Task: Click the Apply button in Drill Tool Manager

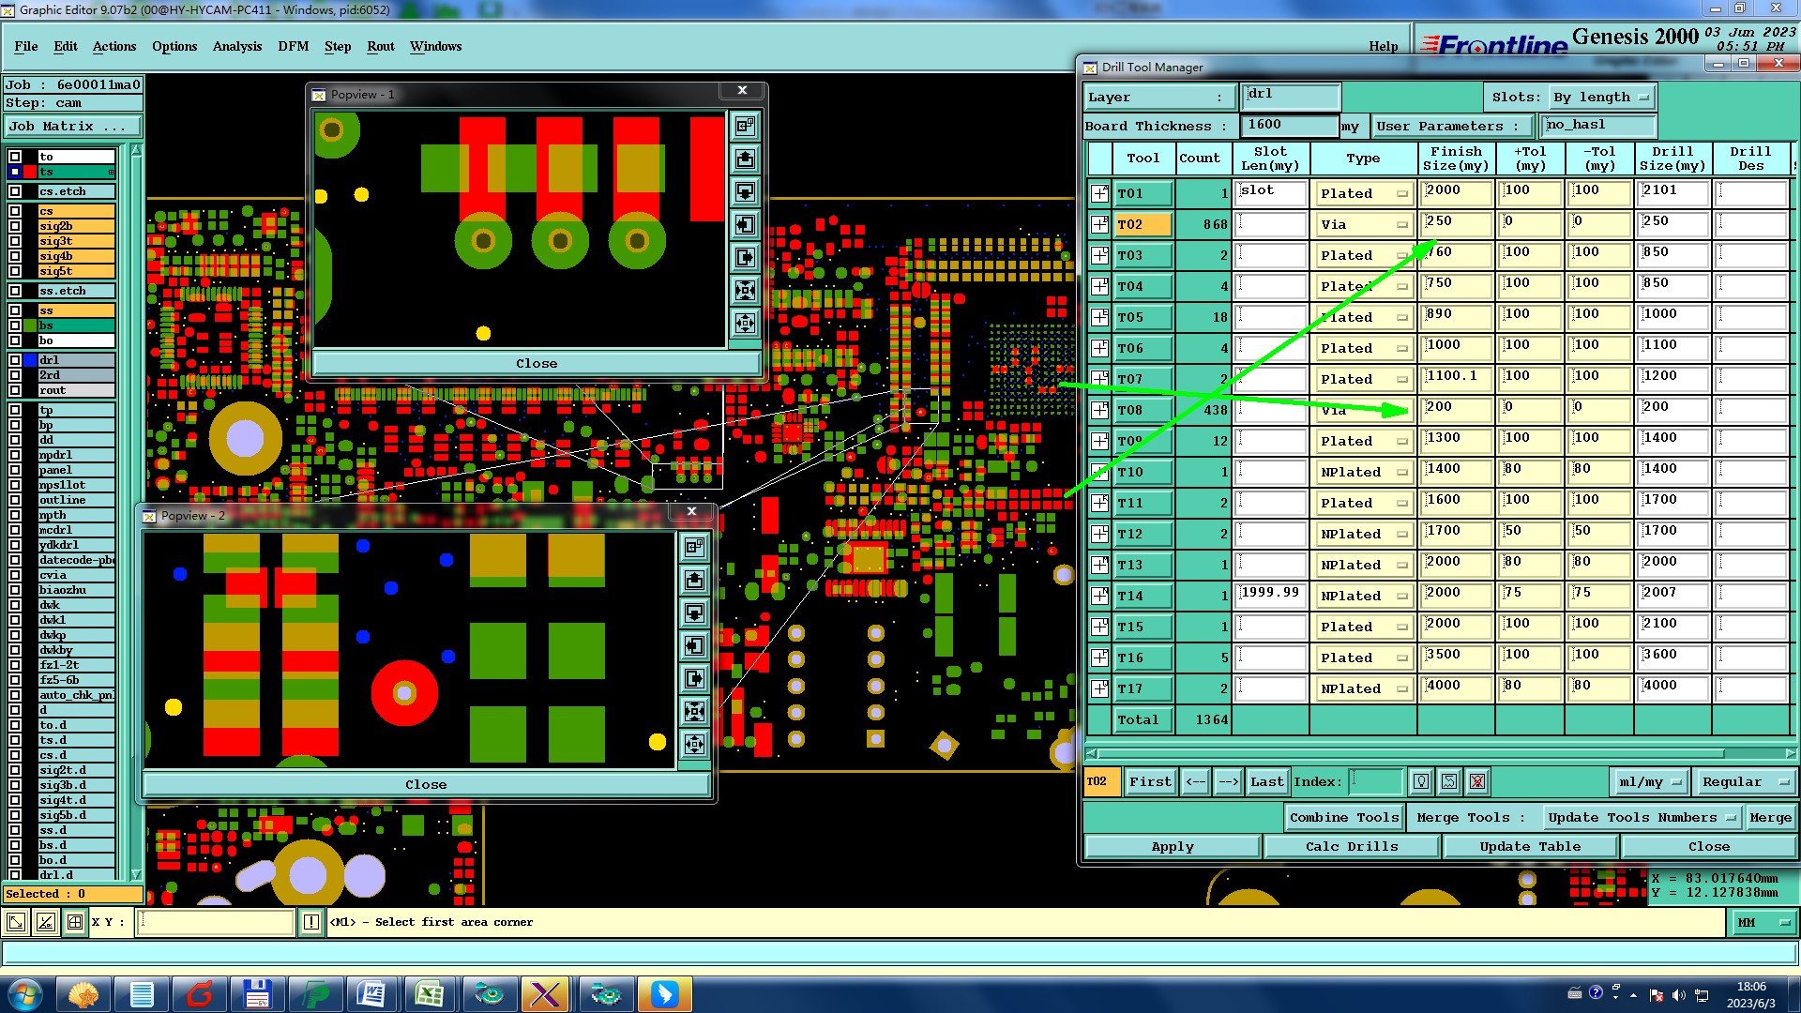Action: tap(1173, 847)
